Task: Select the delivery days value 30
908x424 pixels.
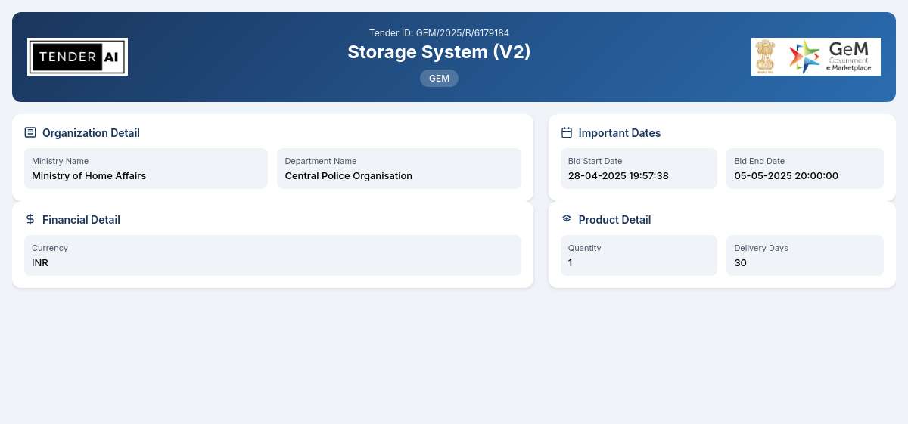Action: coord(741,263)
